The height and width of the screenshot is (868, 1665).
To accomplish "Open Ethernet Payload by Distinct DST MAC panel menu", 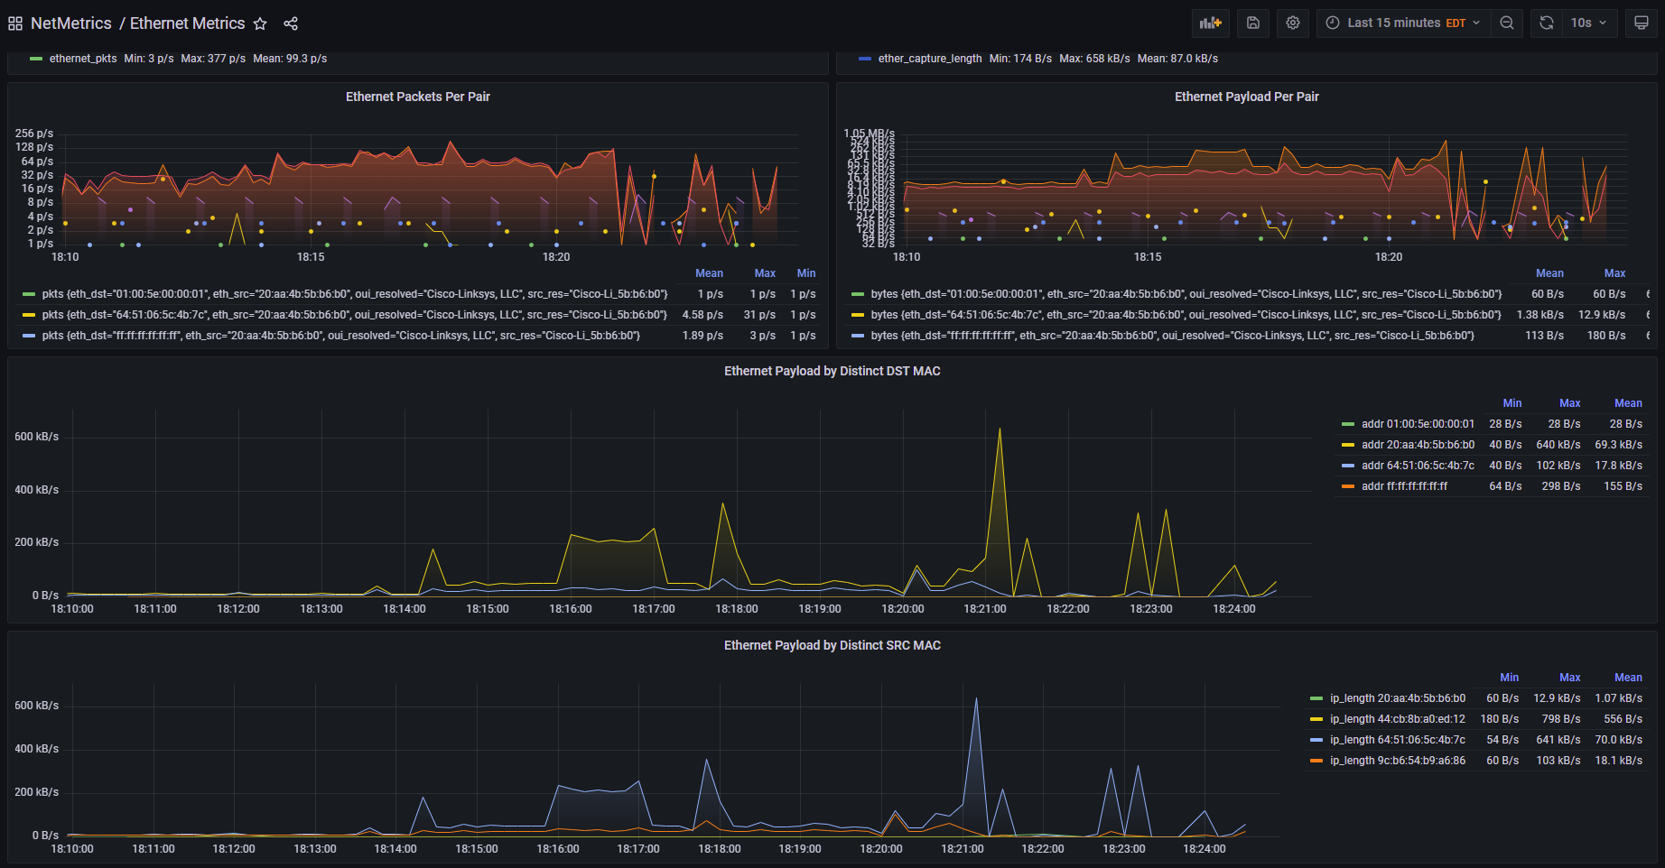I will [832, 371].
